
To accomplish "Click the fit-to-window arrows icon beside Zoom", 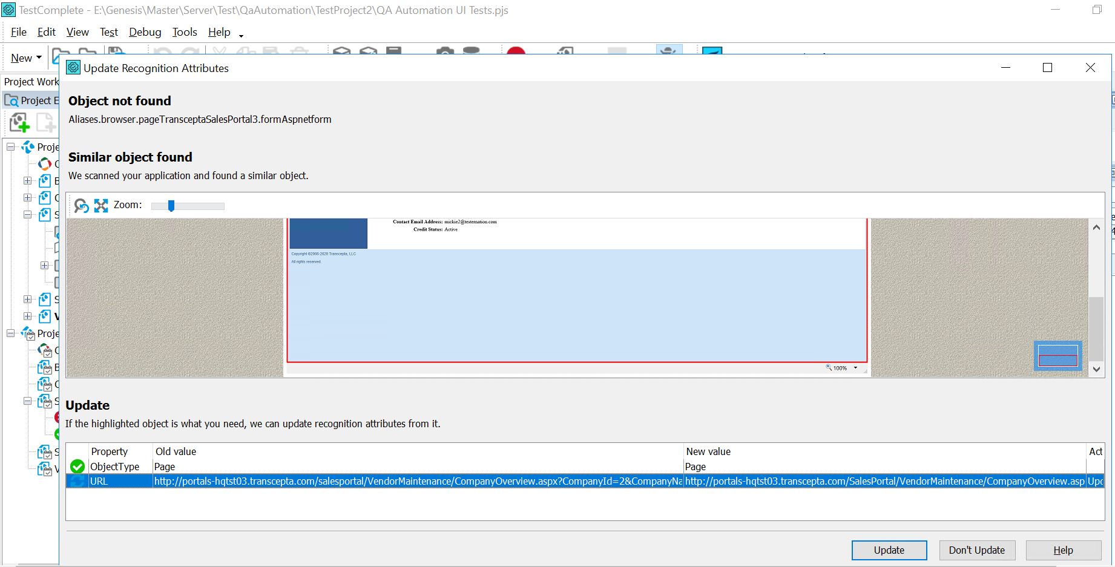I will tap(101, 206).
